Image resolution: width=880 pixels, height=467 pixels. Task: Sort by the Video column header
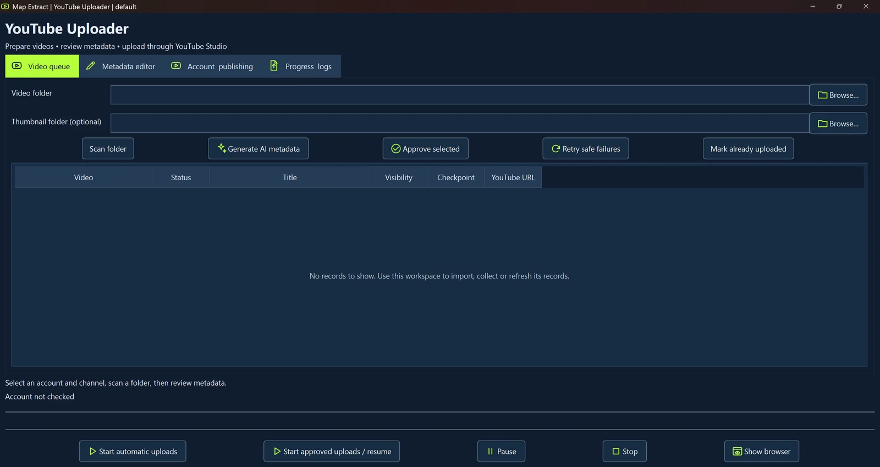click(84, 177)
